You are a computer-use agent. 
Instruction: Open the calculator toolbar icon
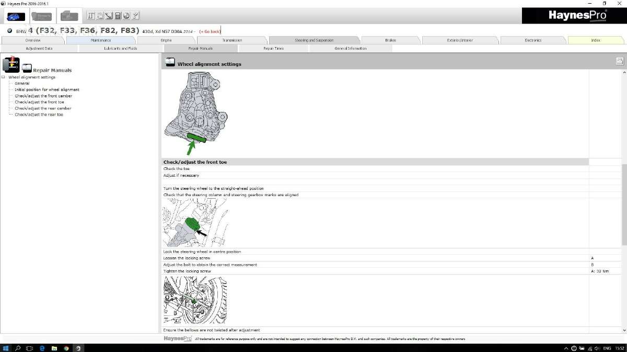point(118,16)
